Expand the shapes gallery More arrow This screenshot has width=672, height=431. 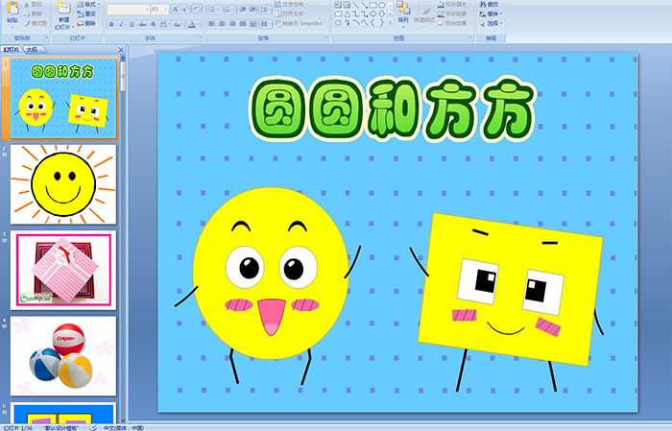390,23
